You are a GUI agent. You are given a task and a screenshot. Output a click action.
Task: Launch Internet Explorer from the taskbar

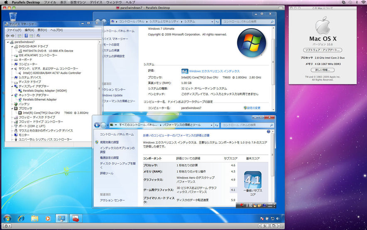tap(21, 218)
